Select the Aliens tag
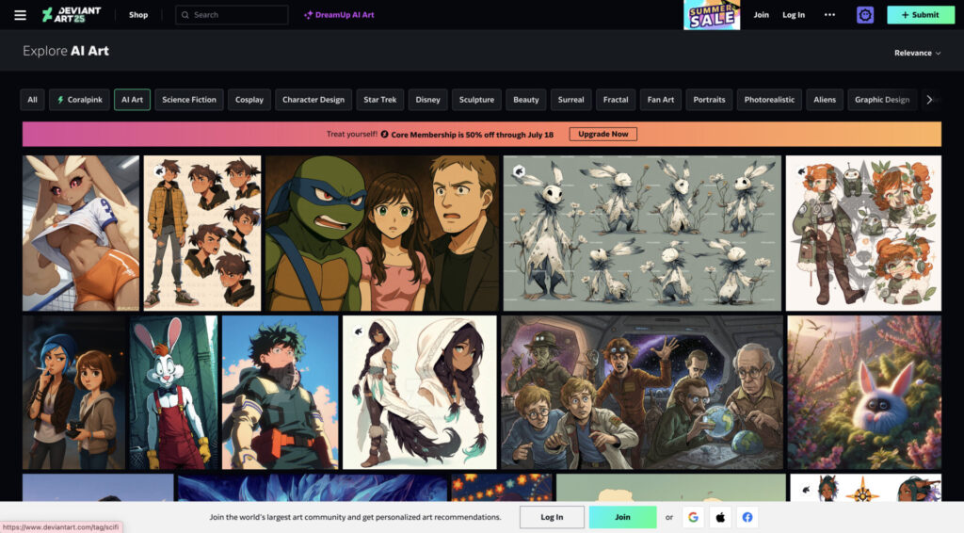This screenshot has width=964, height=533. pyautogui.click(x=825, y=100)
